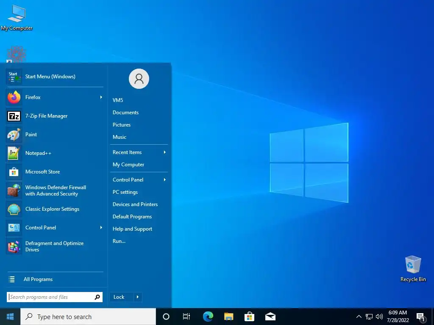
Task: Open Notepad++ icon in start menu
Action: 14,153
